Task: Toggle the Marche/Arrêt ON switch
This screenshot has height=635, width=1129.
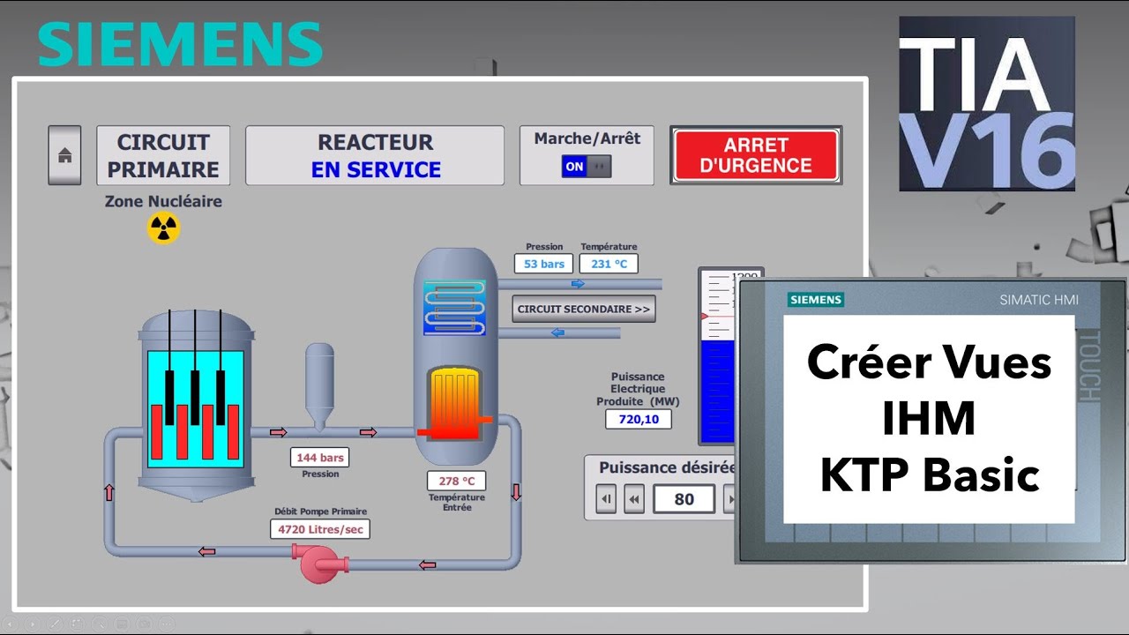Action: [x=587, y=166]
